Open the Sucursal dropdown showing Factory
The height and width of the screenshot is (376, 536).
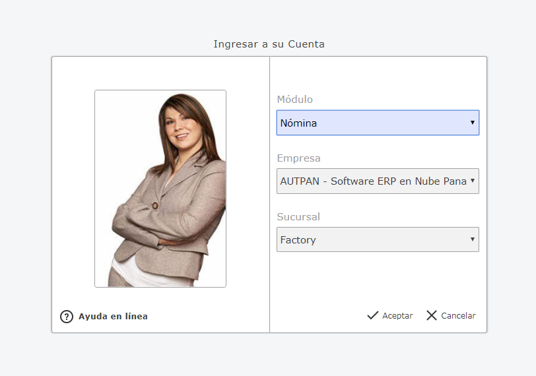point(378,239)
